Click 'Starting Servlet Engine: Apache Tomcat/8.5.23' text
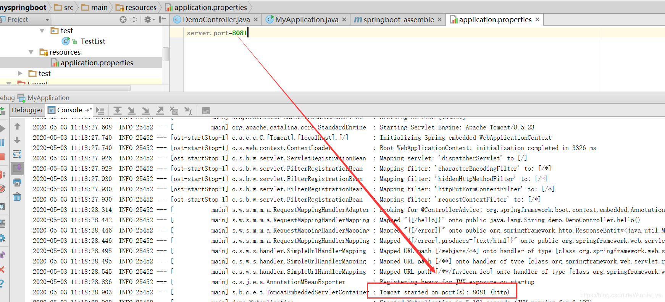The width and height of the screenshot is (665, 302). [x=457, y=127]
